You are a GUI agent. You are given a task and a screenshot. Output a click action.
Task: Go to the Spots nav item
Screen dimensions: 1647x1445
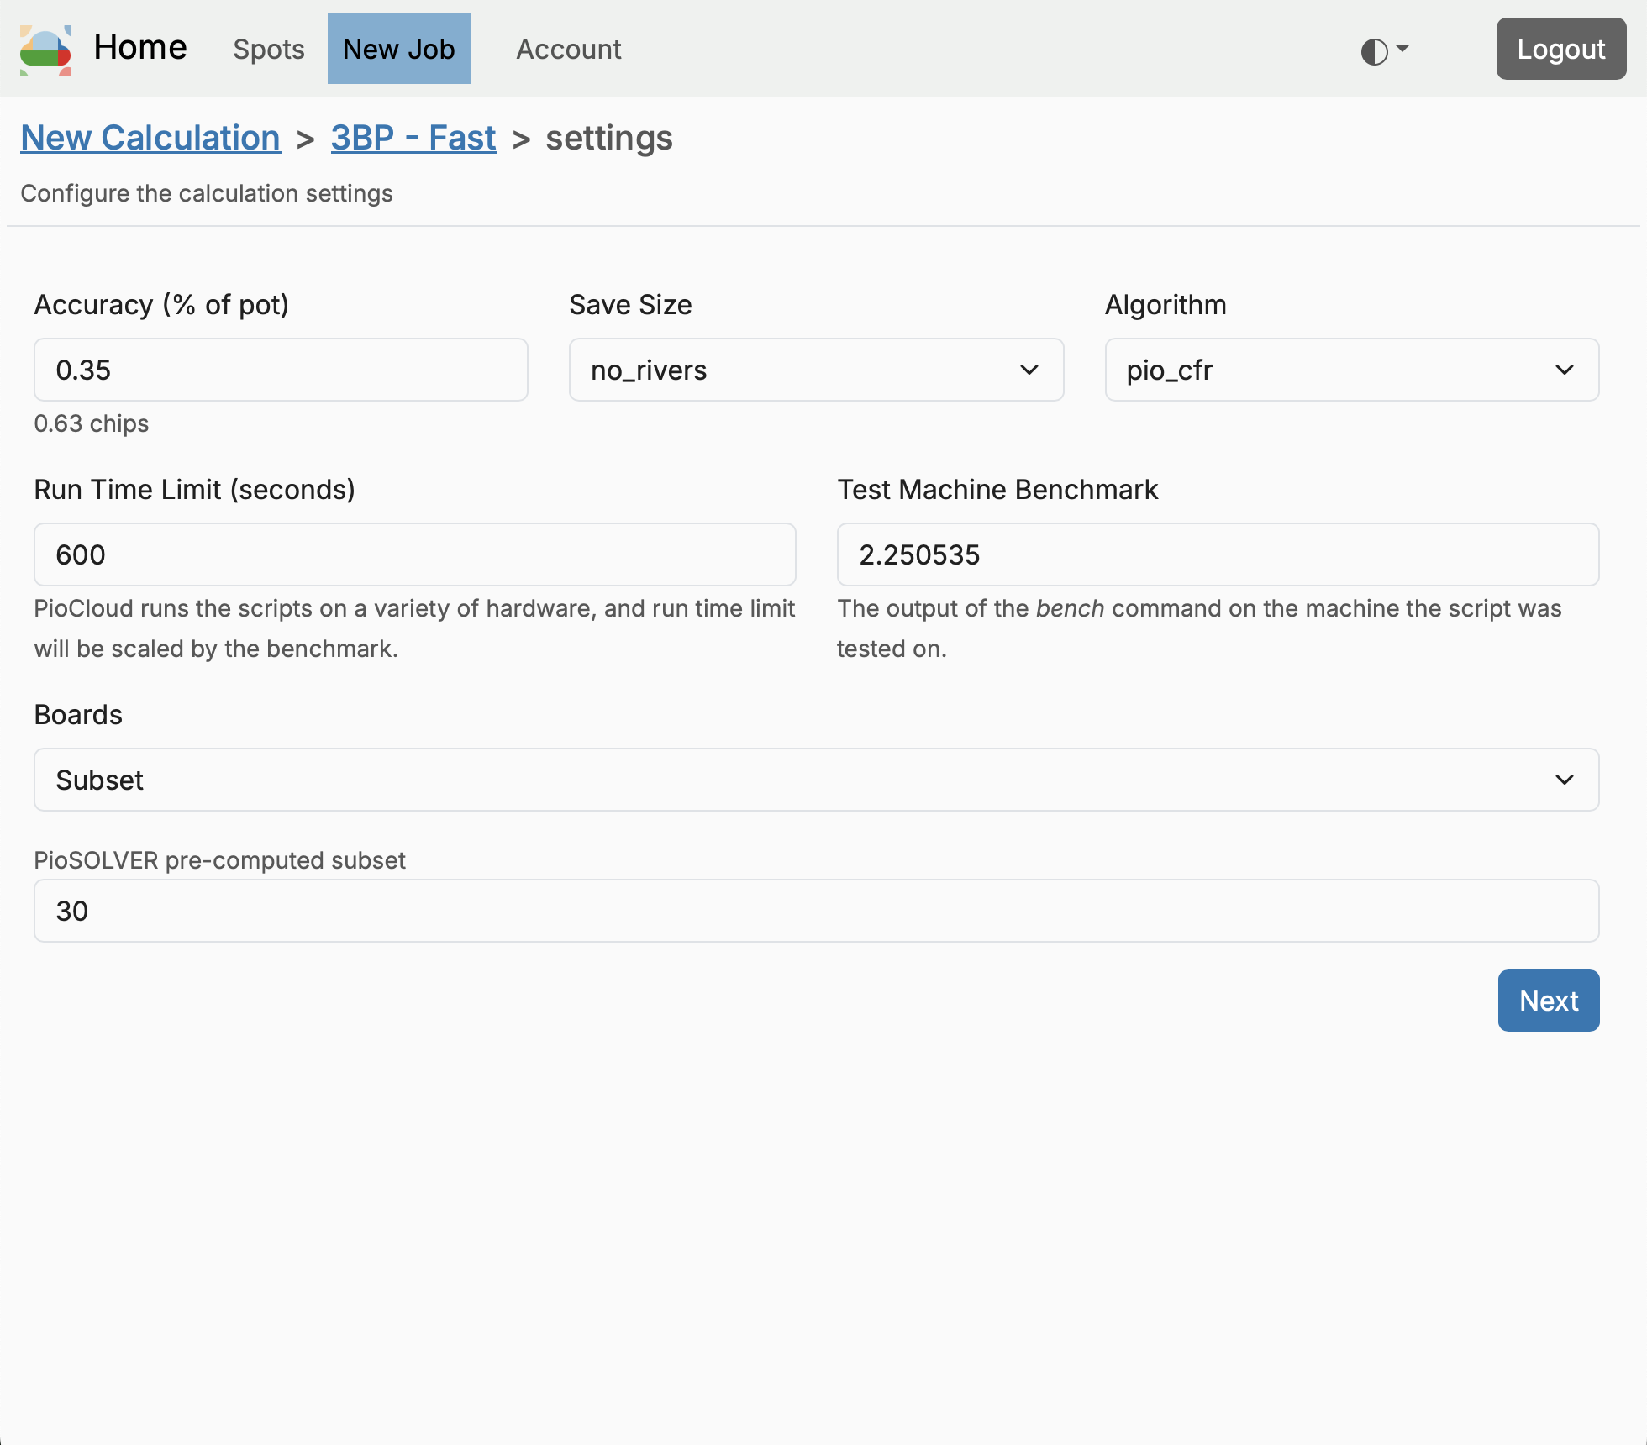coord(269,50)
